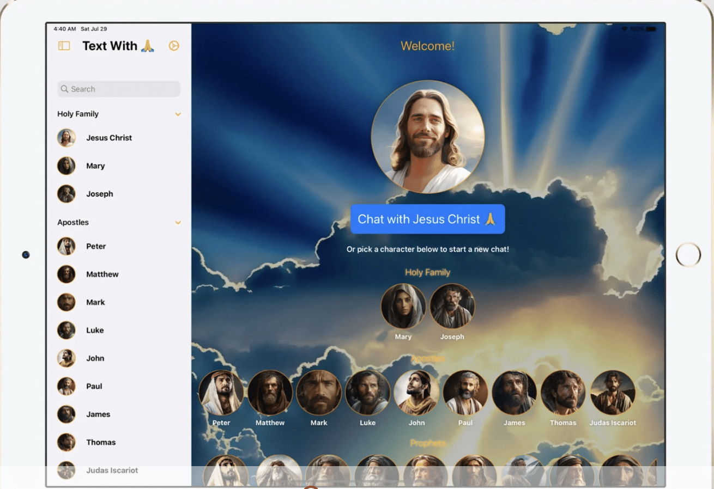Select Peter's portrait in the Apostles row
The width and height of the screenshot is (714, 489).
(x=221, y=391)
